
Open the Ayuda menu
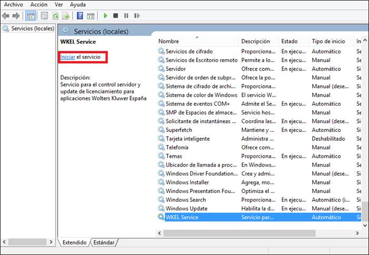click(77, 4)
